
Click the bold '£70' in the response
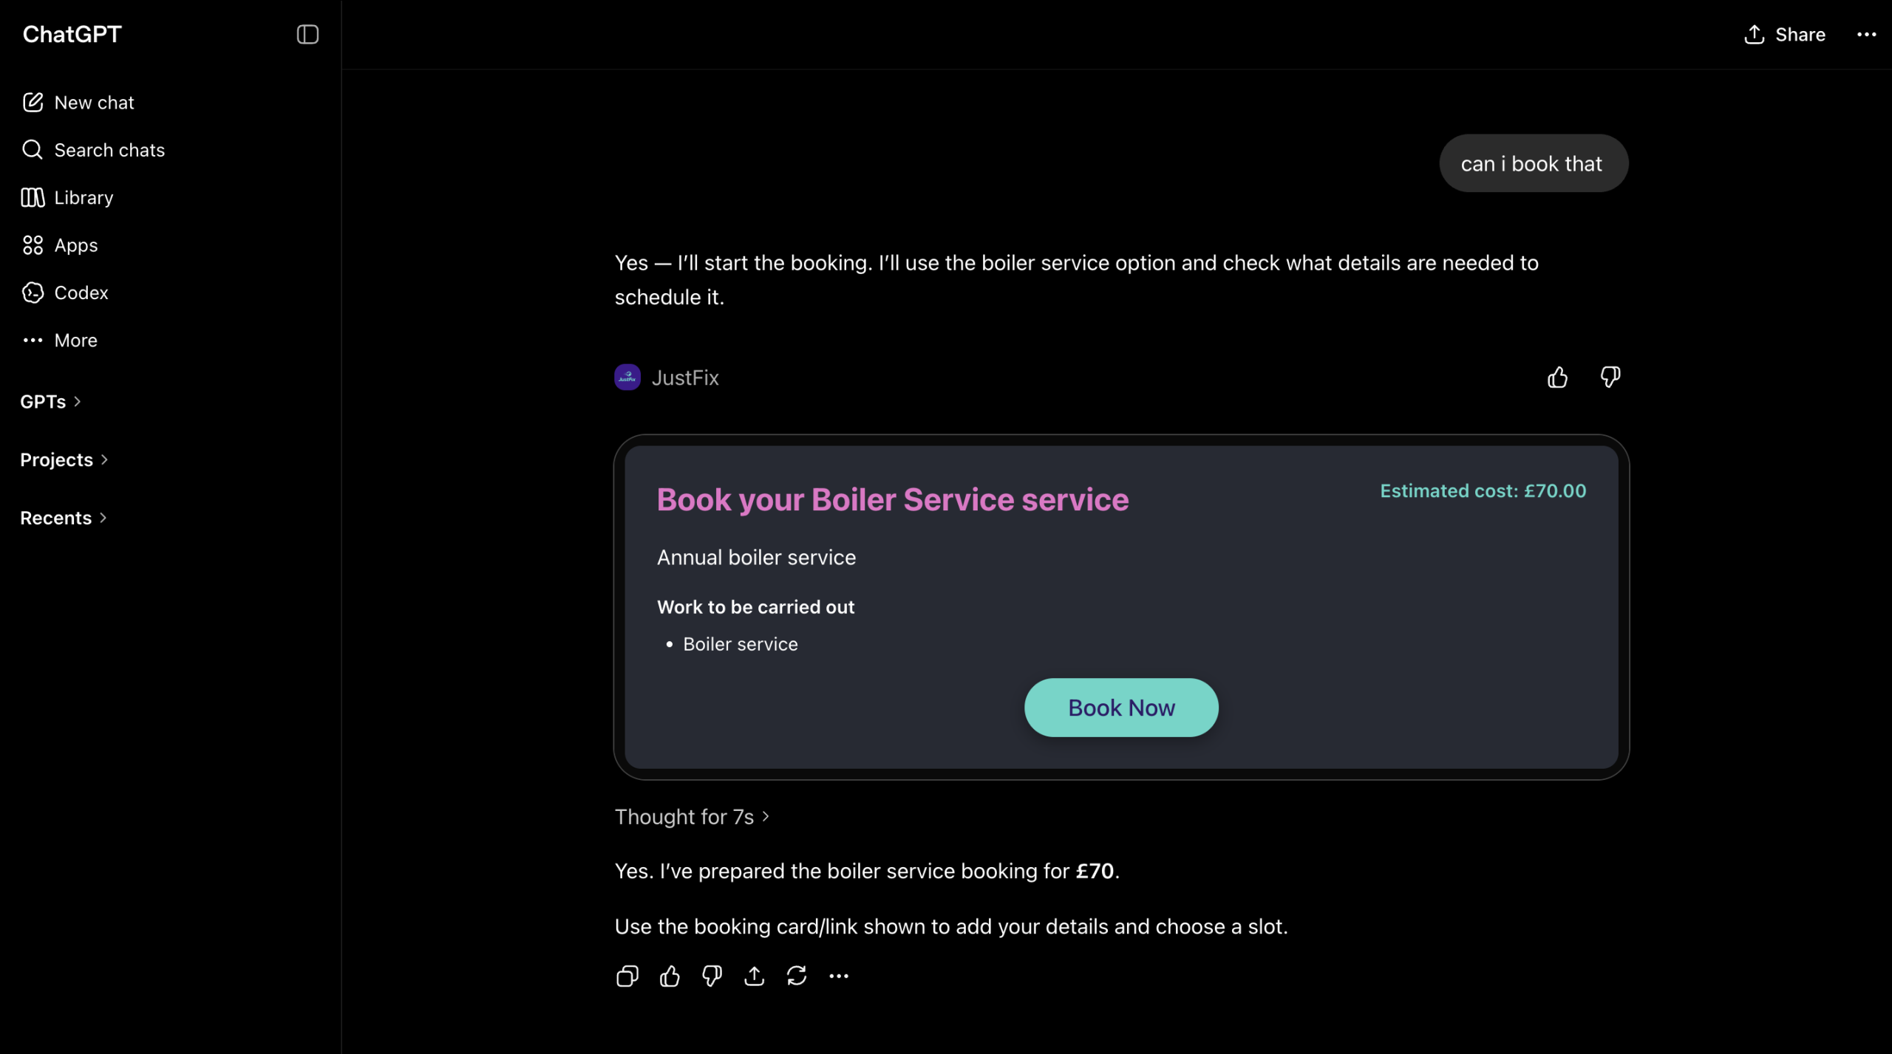pos(1095,872)
